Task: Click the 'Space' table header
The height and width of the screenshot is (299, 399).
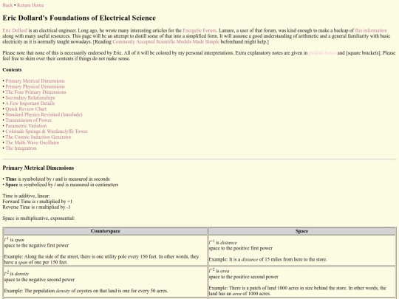Action: (x=301, y=231)
